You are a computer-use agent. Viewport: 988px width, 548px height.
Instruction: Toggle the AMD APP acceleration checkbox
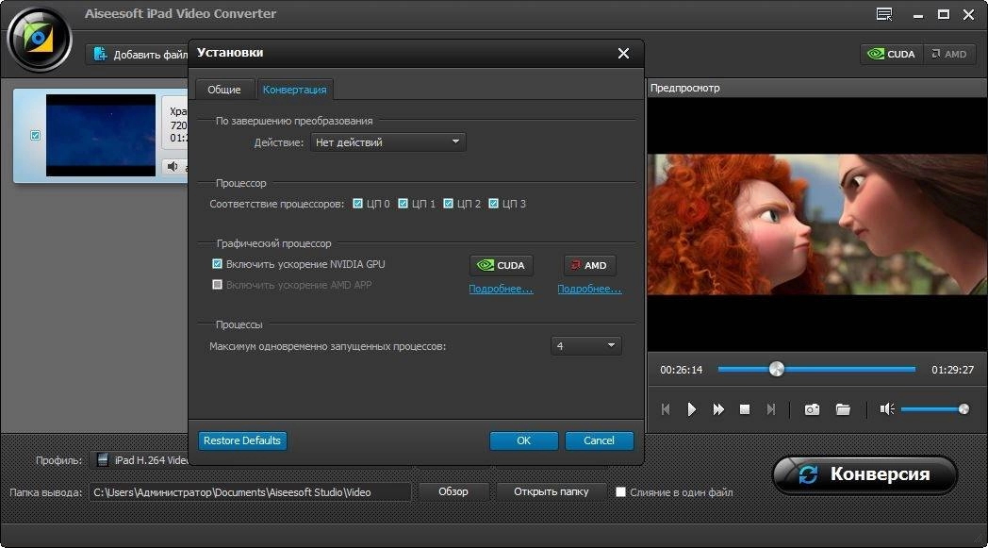(218, 285)
